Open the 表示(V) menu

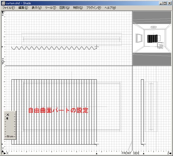[36, 8]
